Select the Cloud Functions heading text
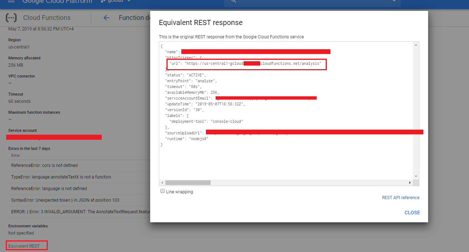 47,18
